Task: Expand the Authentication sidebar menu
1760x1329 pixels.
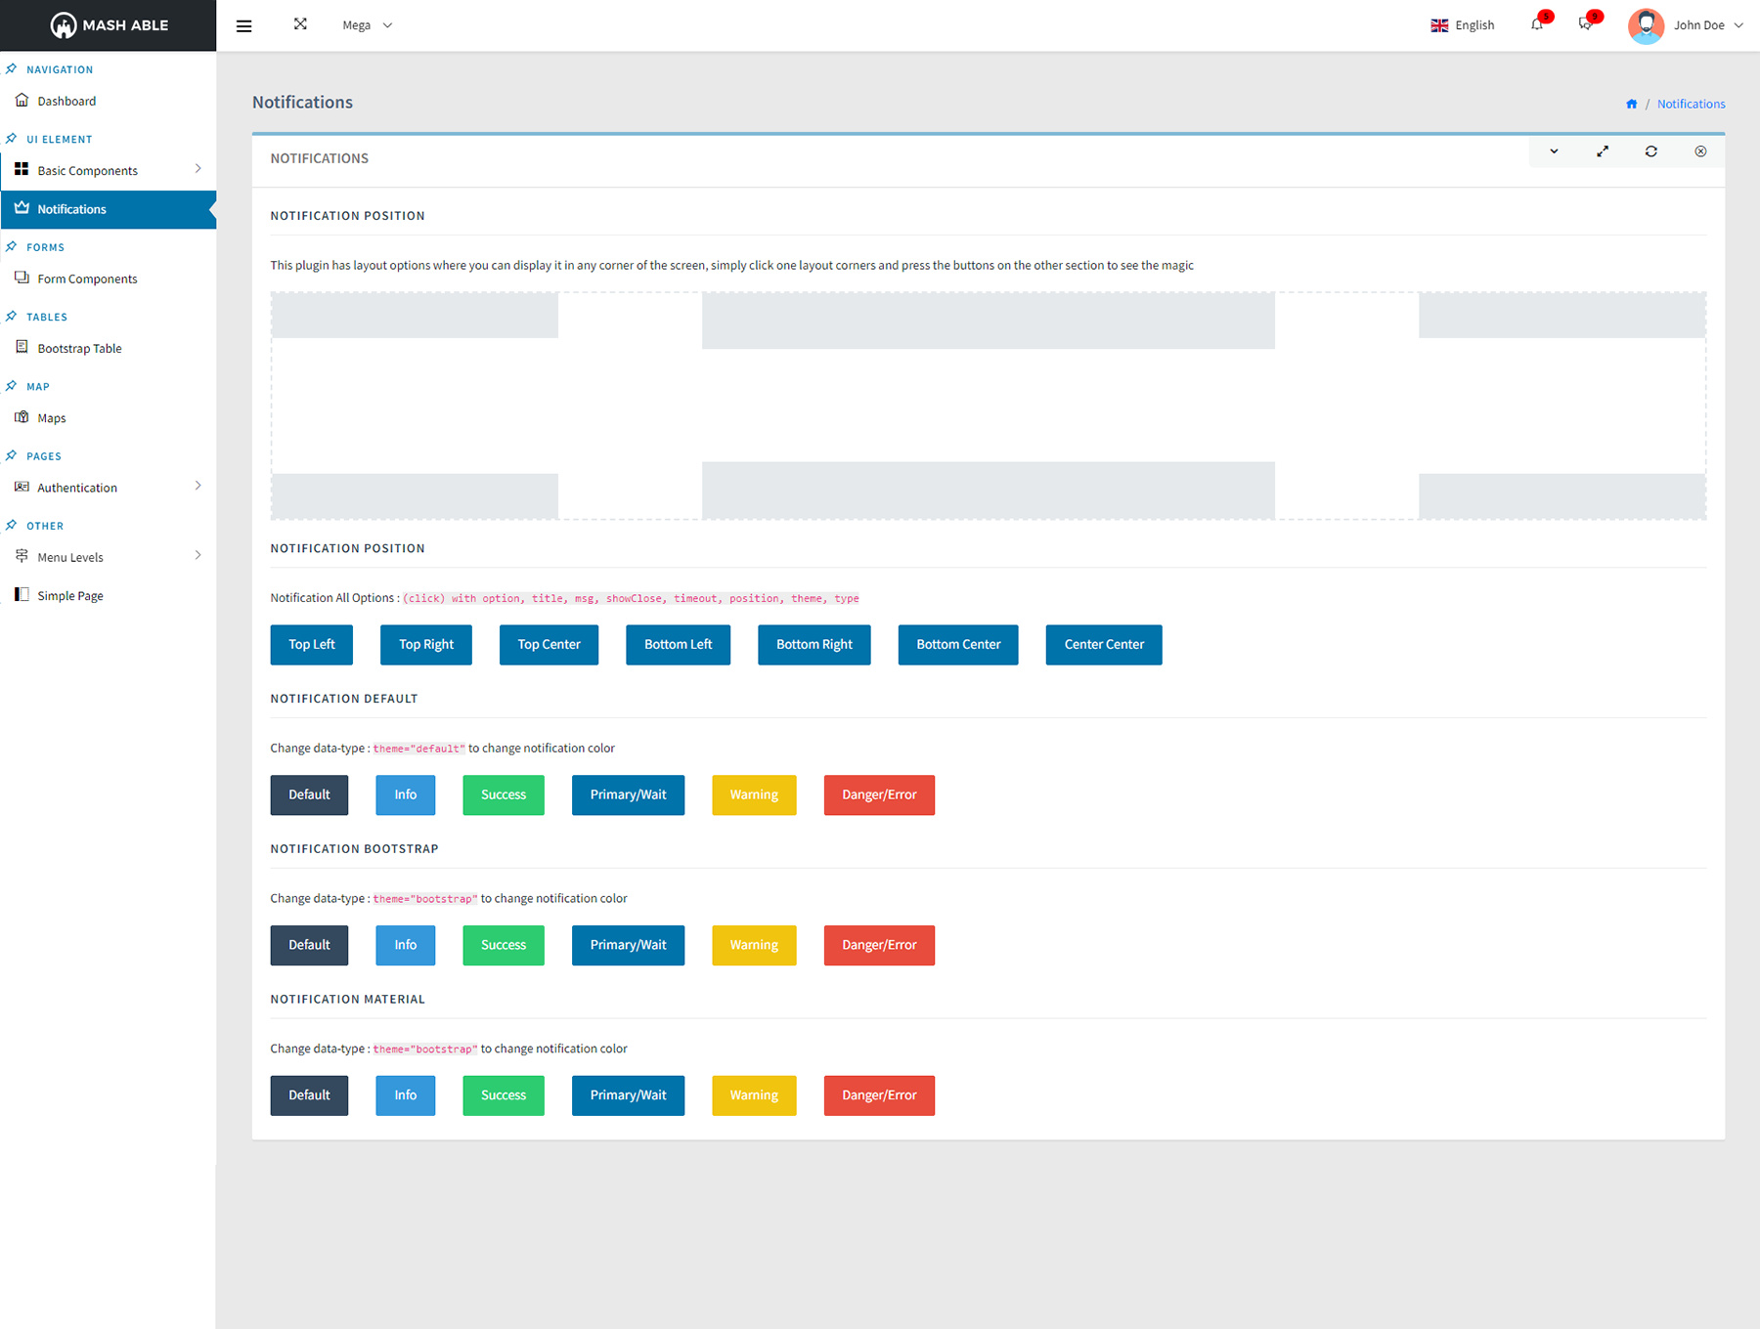Action: (x=108, y=488)
